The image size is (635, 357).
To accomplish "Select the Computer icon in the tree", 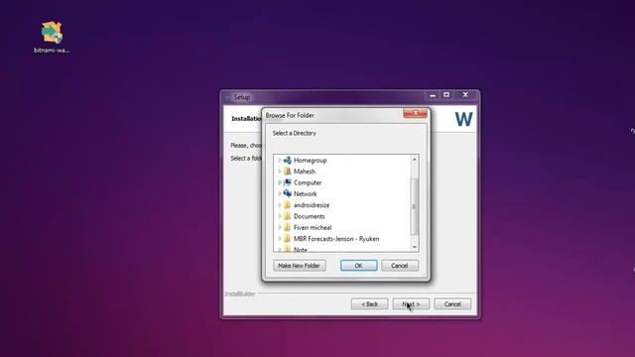I will coord(287,182).
